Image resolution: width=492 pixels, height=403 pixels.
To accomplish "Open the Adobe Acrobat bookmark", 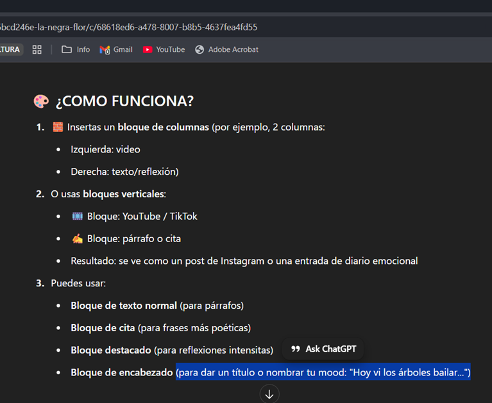I will [x=226, y=49].
